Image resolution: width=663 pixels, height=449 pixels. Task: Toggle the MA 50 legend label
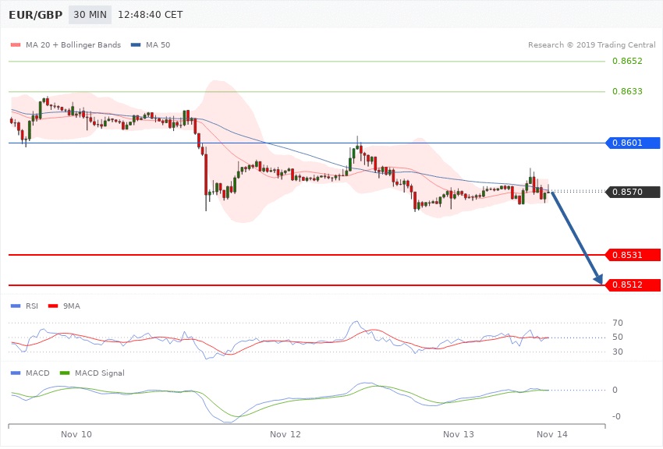(x=158, y=45)
